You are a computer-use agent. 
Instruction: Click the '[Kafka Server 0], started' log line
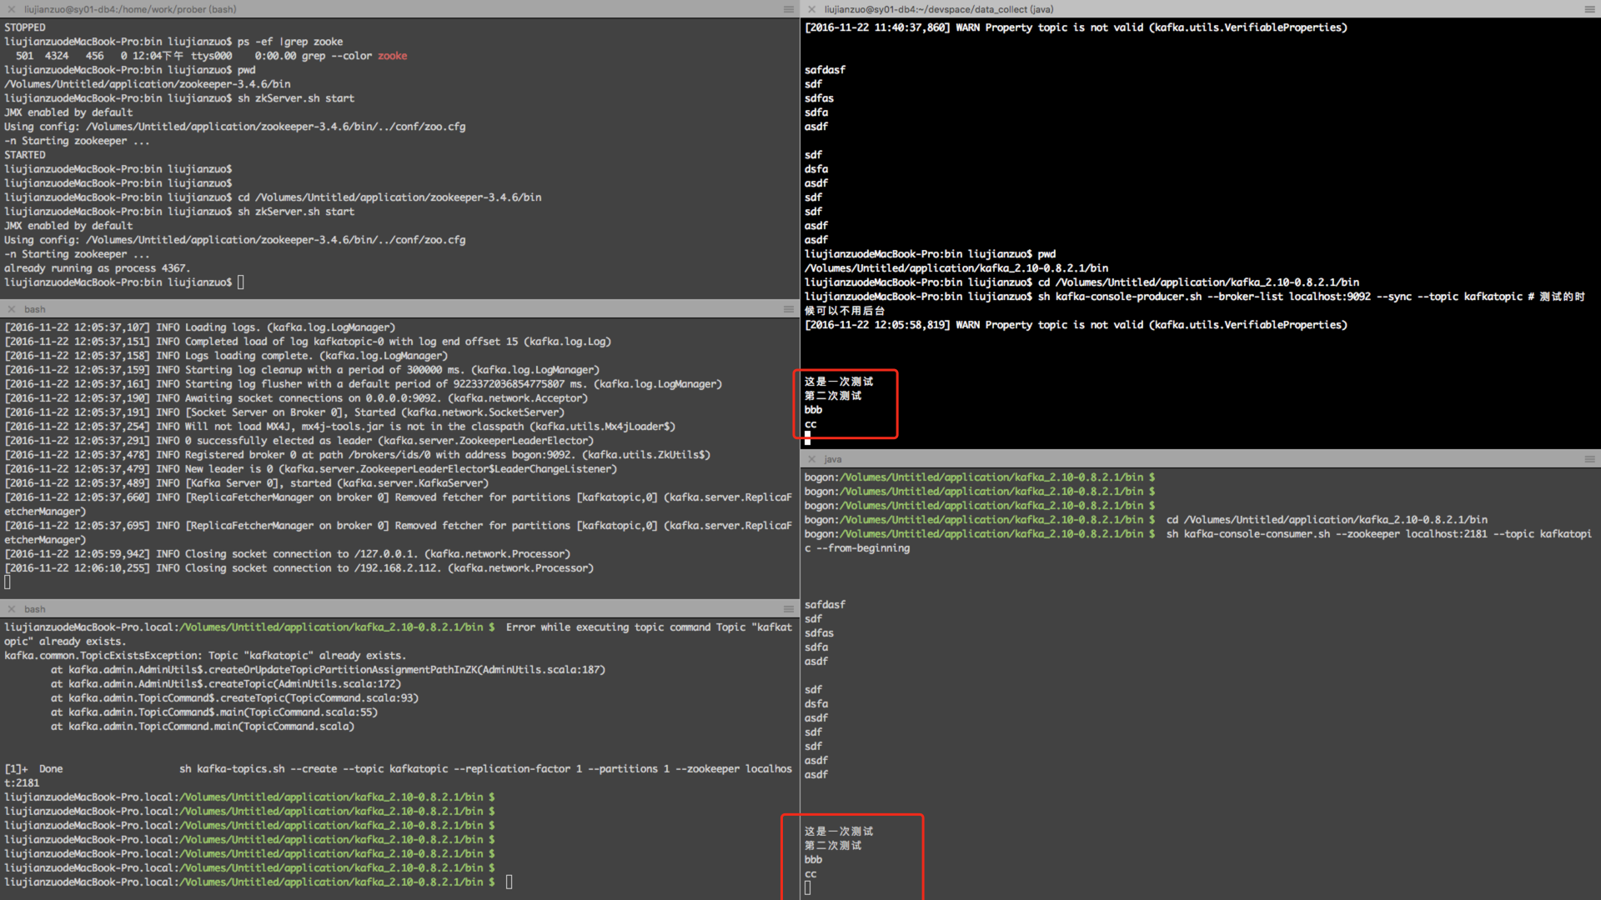point(247,483)
